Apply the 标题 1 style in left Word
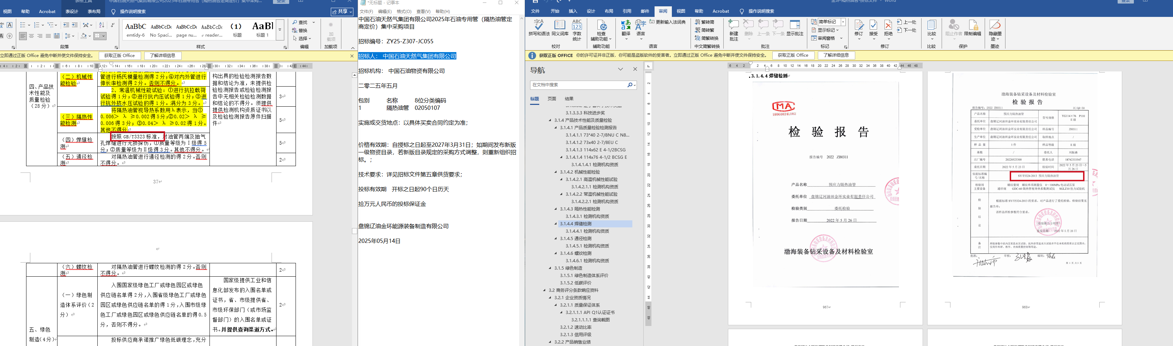 263,29
